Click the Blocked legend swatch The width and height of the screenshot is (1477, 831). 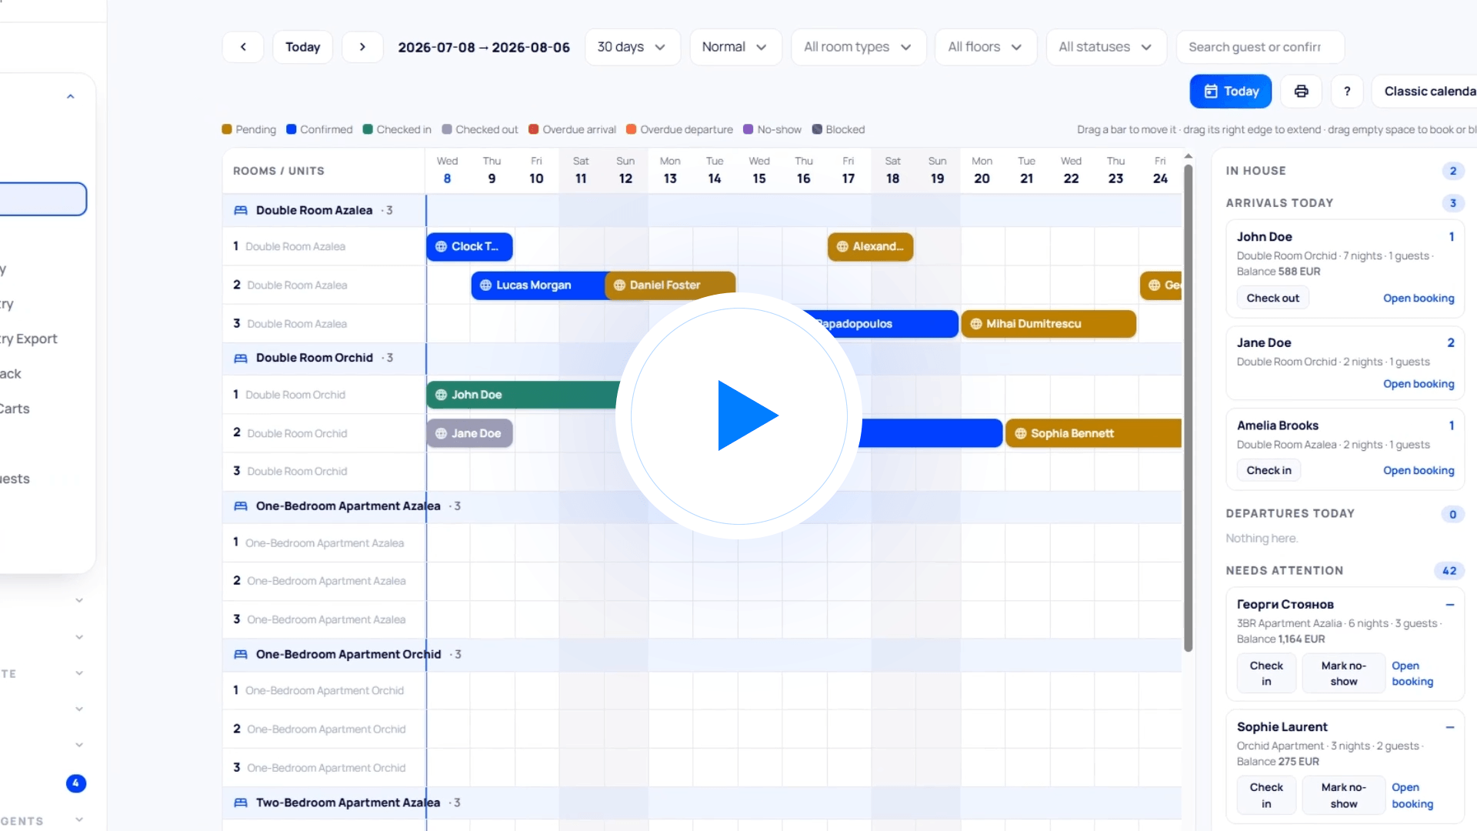pyautogui.click(x=818, y=129)
